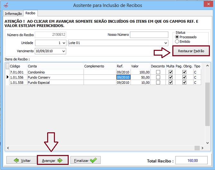This screenshot has width=215, height=170.
Task: Click the grid selector icon beside Código header
Action: 7,66
